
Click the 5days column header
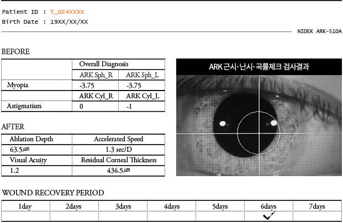(x=220, y=206)
